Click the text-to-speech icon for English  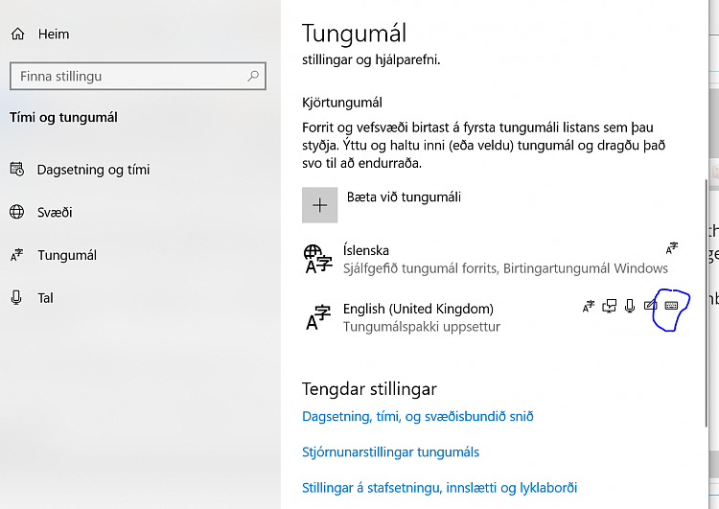pos(610,306)
